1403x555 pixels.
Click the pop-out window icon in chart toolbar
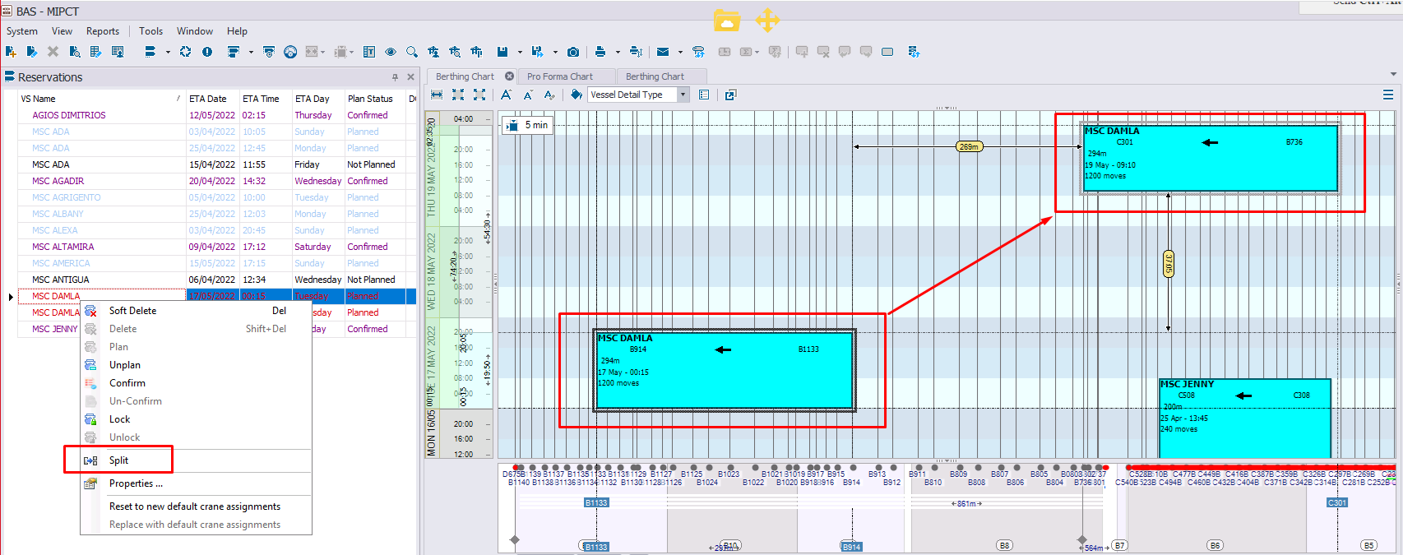[x=730, y=95]
